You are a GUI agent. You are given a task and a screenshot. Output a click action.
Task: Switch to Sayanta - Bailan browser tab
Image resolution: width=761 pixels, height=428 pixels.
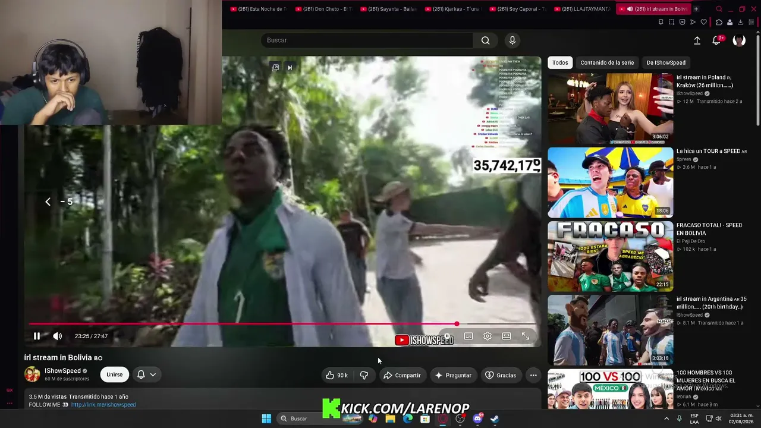coord(388,9)
